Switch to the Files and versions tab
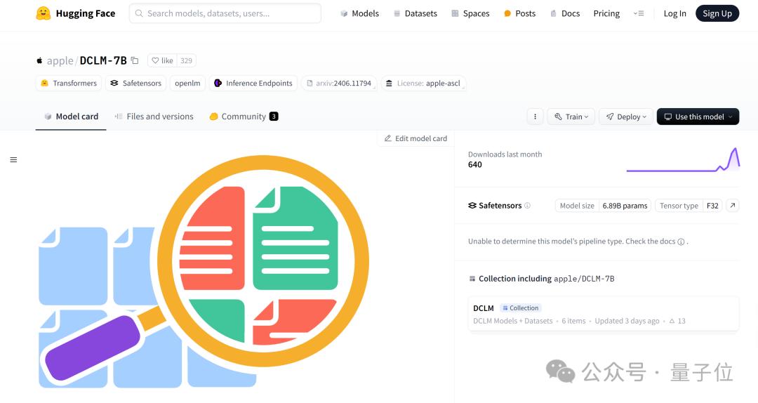 click(x=154, y=117)
